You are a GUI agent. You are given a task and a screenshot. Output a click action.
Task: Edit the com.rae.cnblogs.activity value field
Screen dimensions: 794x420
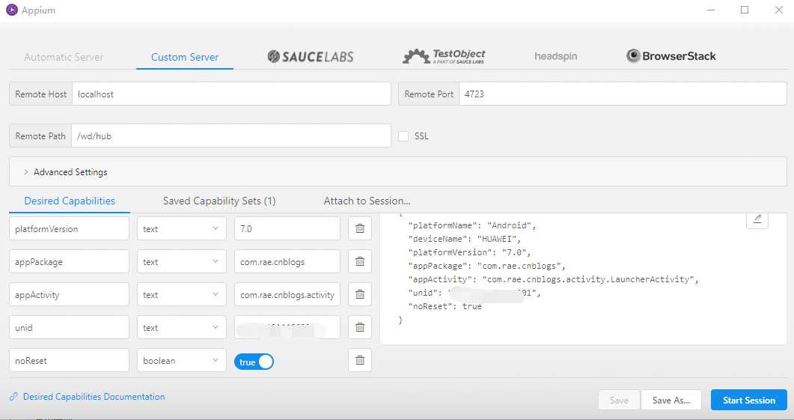point(287,294)
